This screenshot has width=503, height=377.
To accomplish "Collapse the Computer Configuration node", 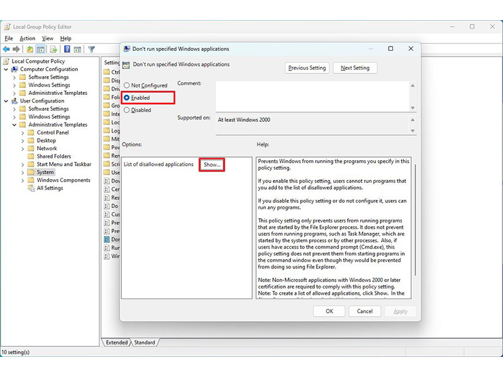I will point(6,69).
